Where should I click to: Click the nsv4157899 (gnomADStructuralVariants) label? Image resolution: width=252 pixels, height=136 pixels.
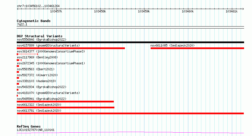tap(48, 45)
